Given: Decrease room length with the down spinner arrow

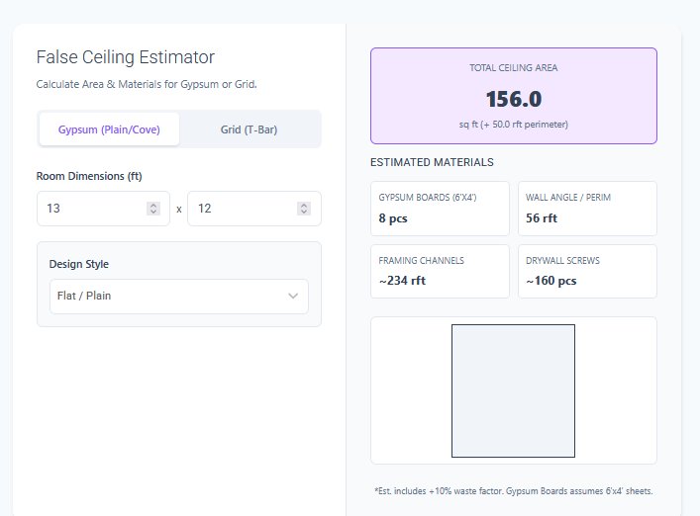Looking at the screenshot, I should (x=304, y=213).
